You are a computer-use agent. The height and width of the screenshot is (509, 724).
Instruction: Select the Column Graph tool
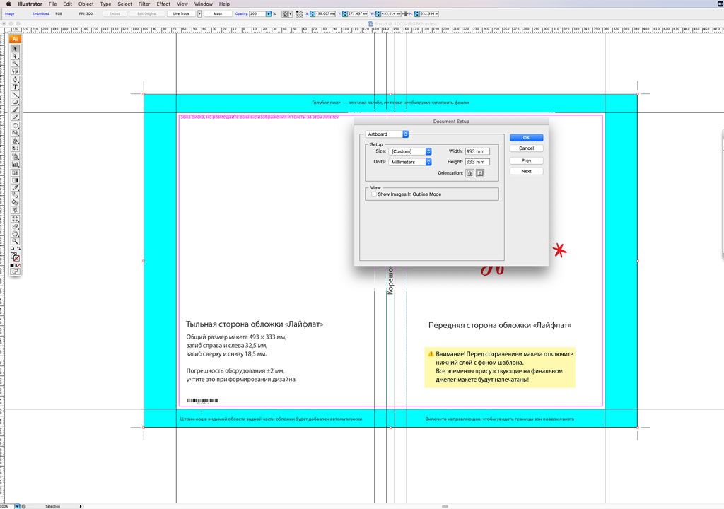pos(16,165)
